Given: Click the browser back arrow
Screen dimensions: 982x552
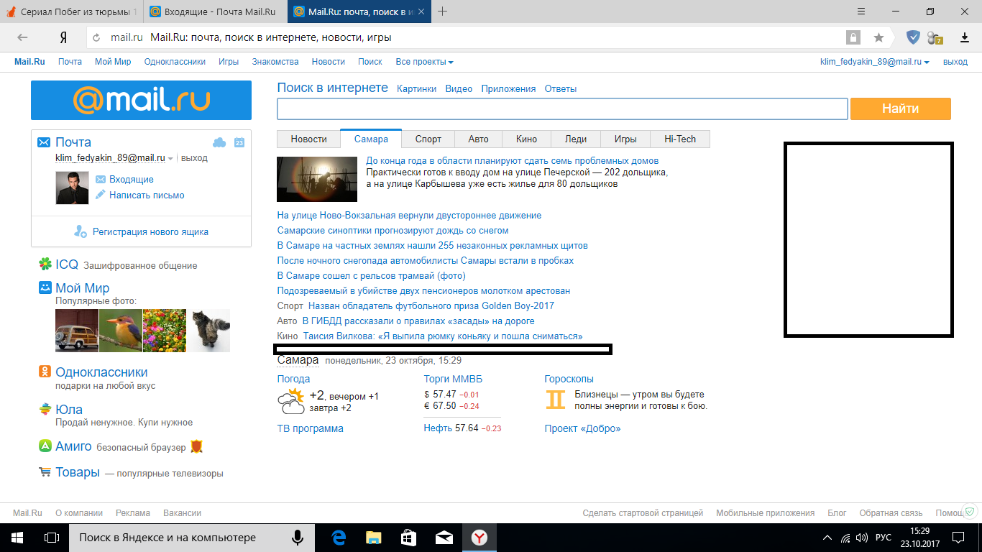Looking at the screenshot, I should click(x=23, y=37).
